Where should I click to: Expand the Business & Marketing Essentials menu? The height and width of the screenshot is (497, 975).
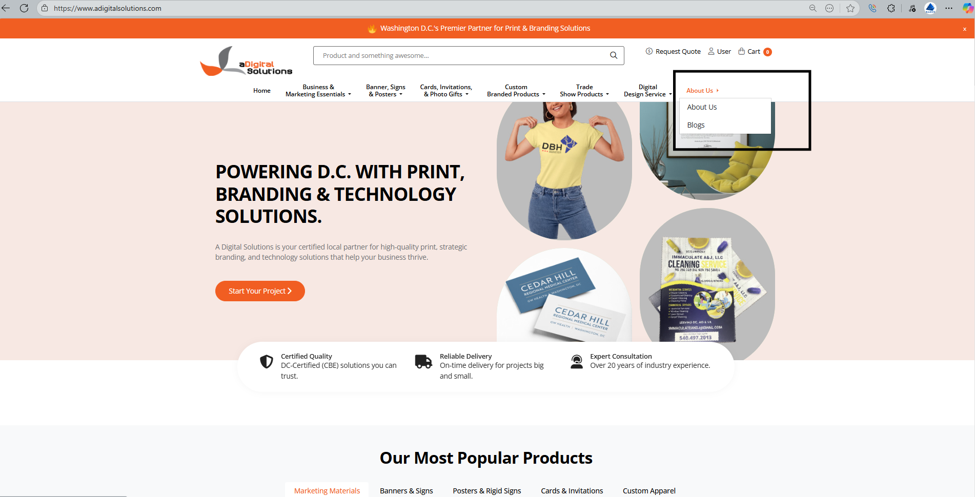(x=318, y=91)
